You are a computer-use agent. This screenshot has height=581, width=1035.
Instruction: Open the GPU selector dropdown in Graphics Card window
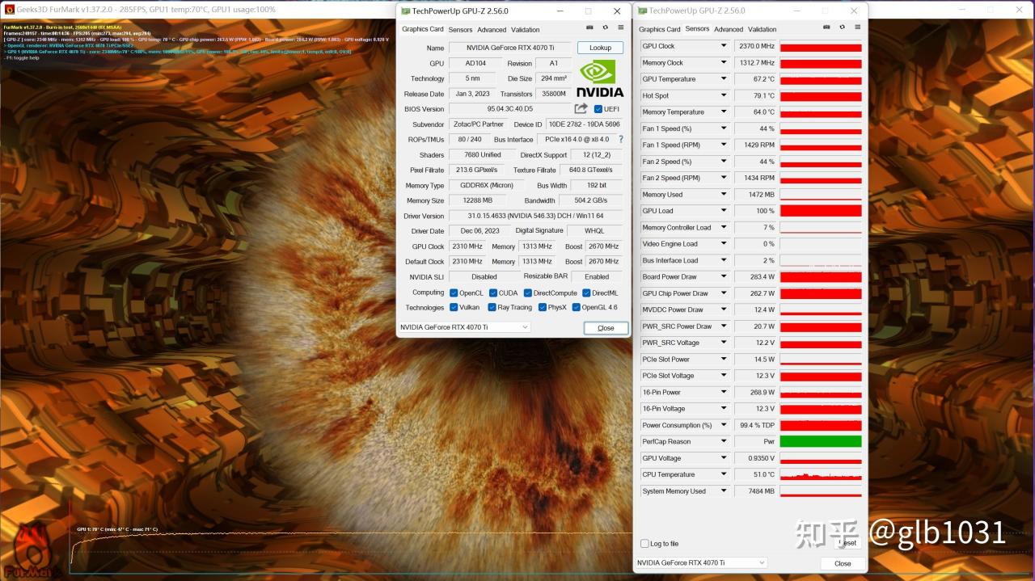(x=464, y=327)
